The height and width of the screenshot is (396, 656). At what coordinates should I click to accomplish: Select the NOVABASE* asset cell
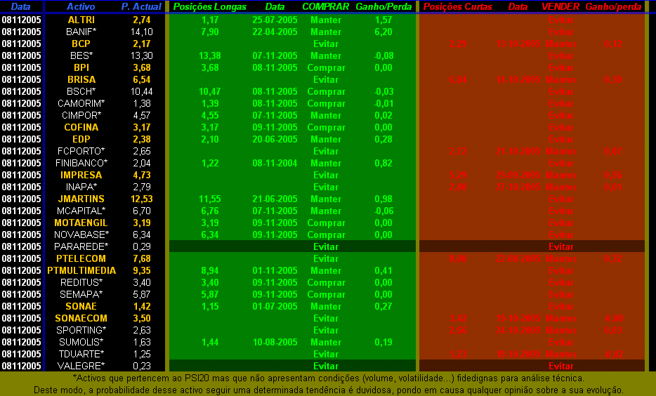pyautogui.click(x=81, y=235)
